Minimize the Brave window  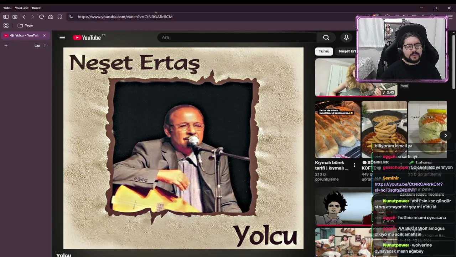tap(421, 8)
